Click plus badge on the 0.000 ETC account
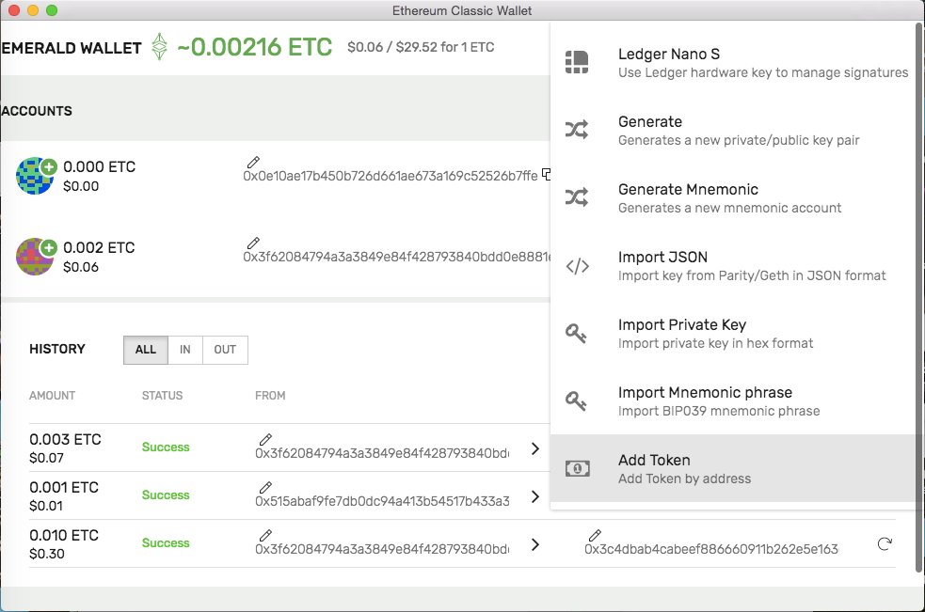Image resolution: width=925 pixels, height=612 pixels. [x=49, y=166]
